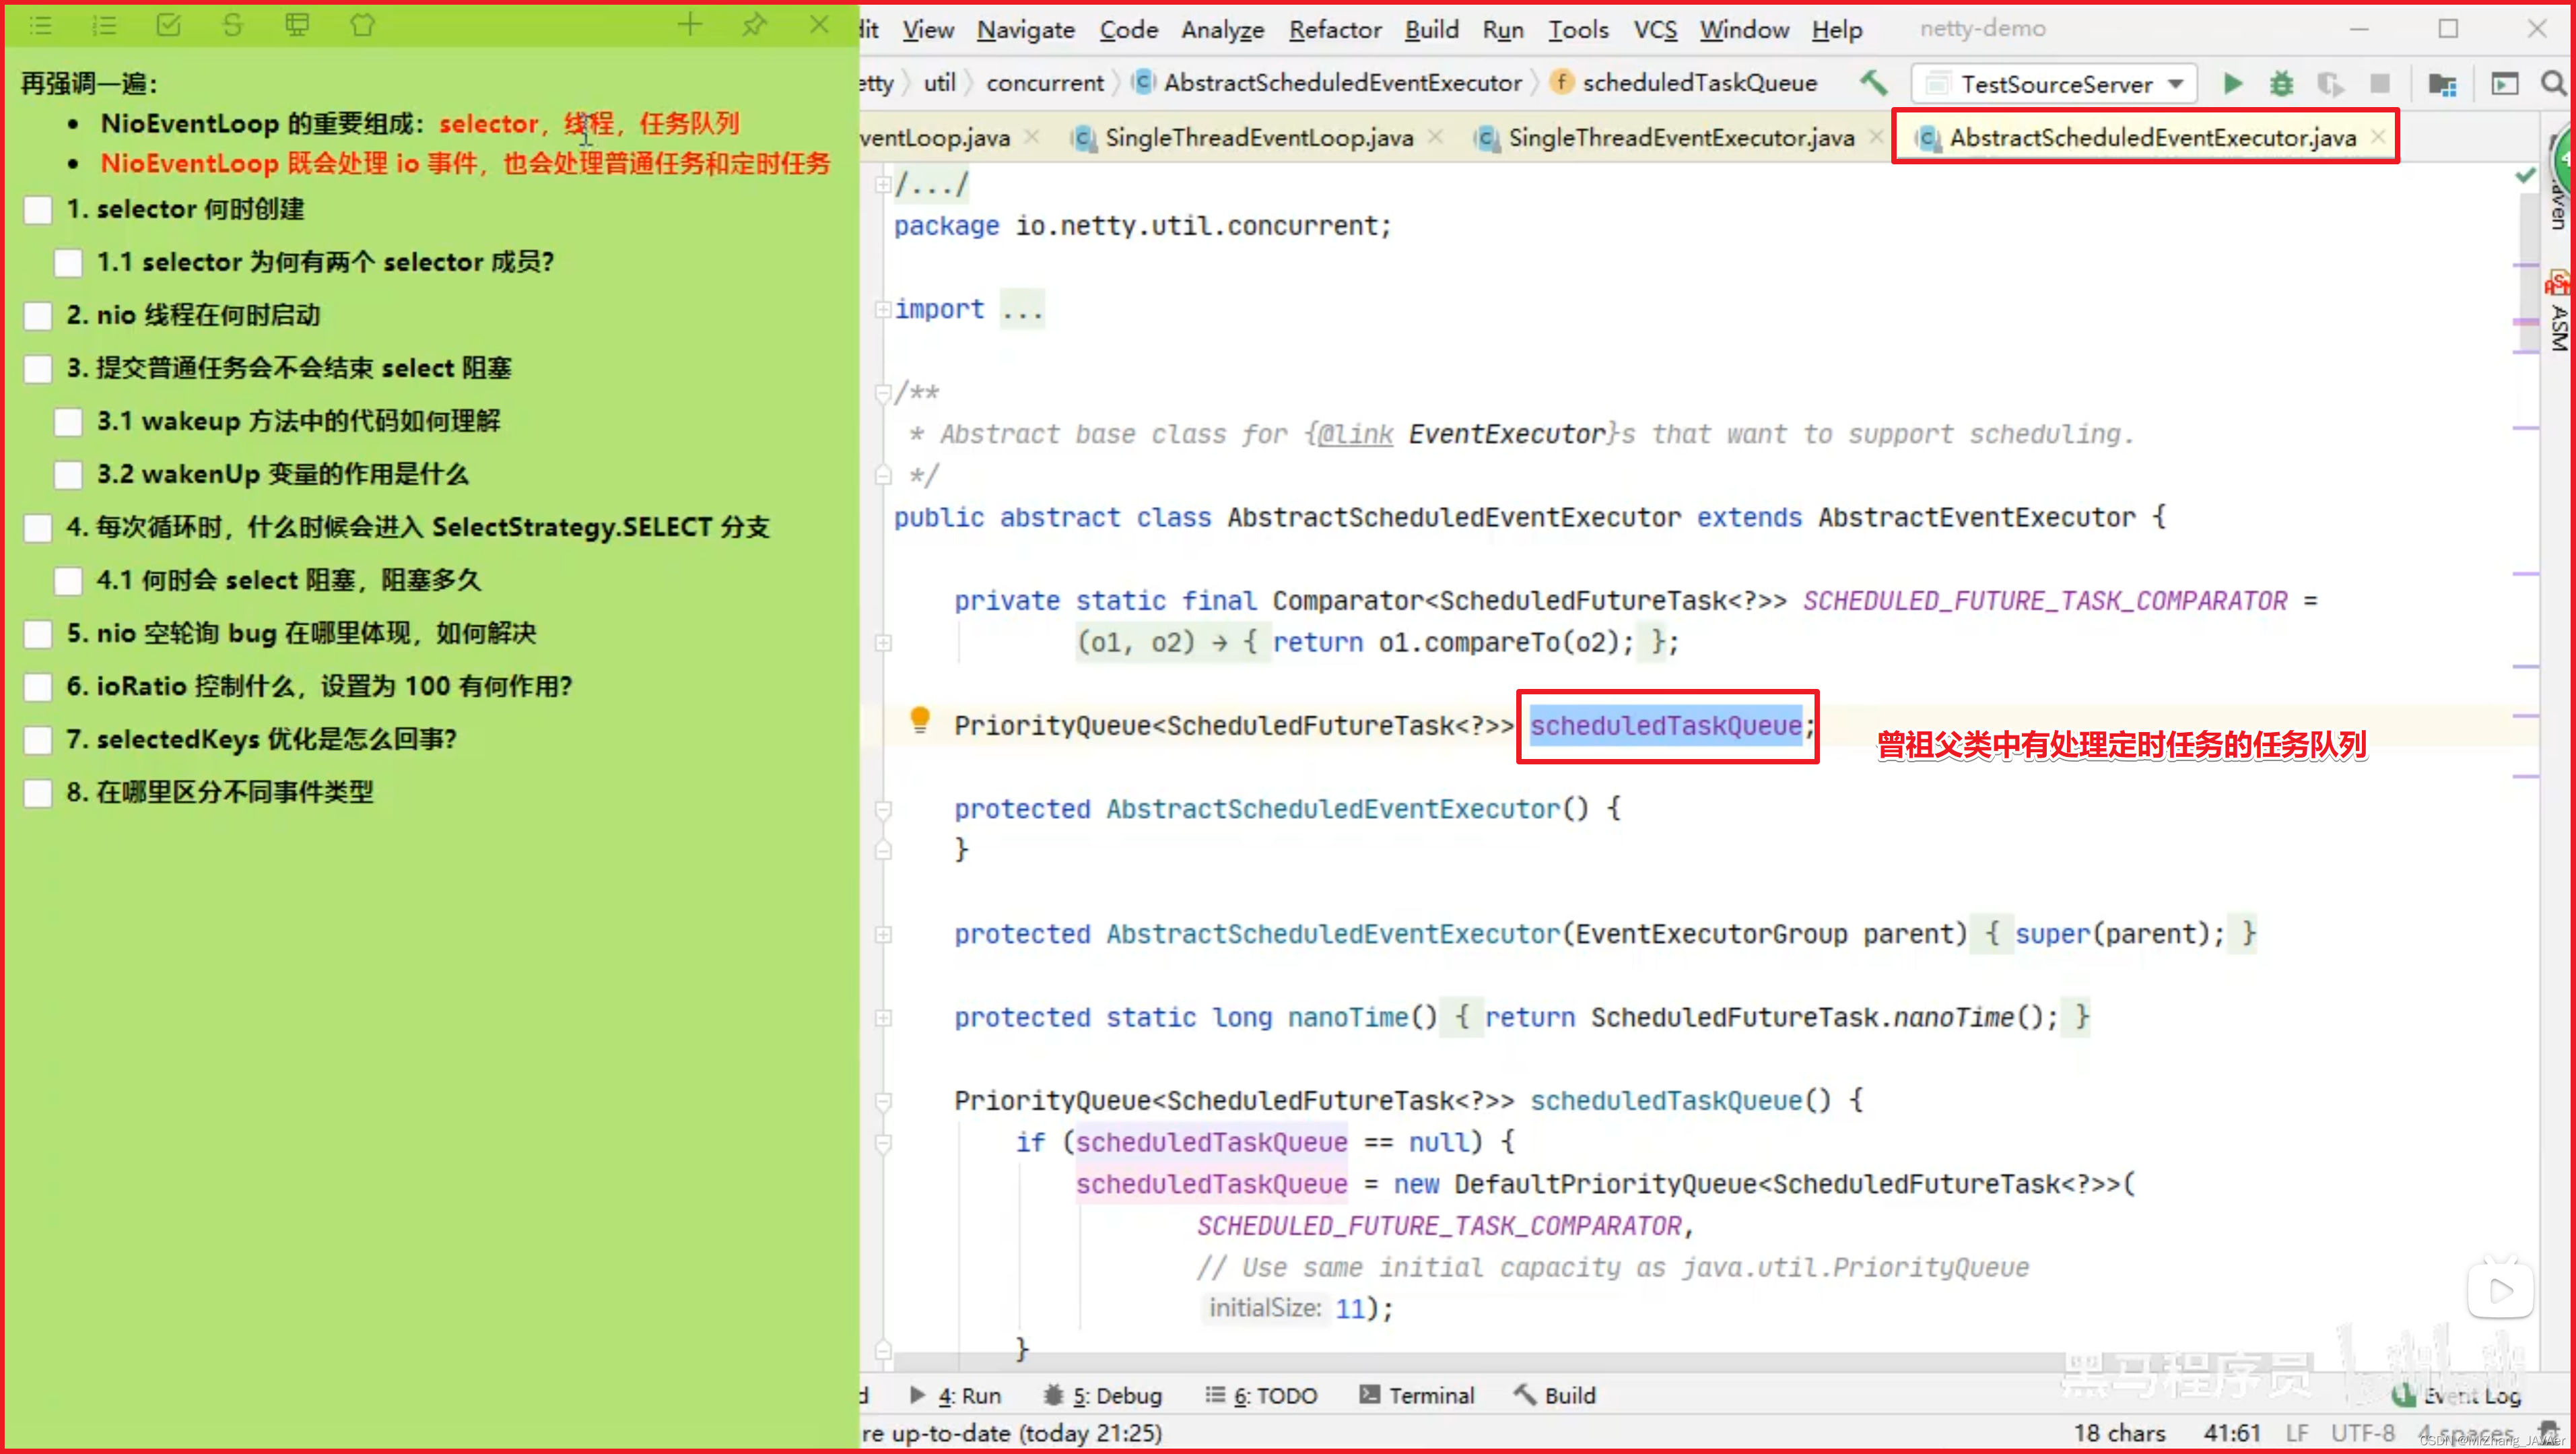Open the View menu
2576x1454 pixels.
coord(928,30)
